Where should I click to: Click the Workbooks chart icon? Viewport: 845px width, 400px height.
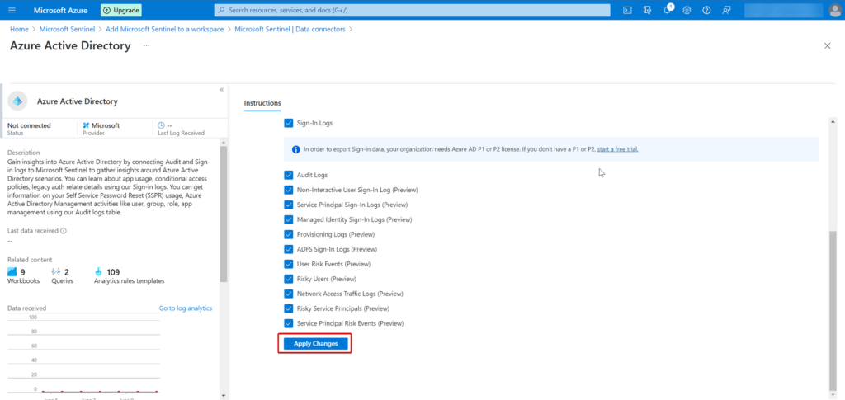click(x=12, y=272)
